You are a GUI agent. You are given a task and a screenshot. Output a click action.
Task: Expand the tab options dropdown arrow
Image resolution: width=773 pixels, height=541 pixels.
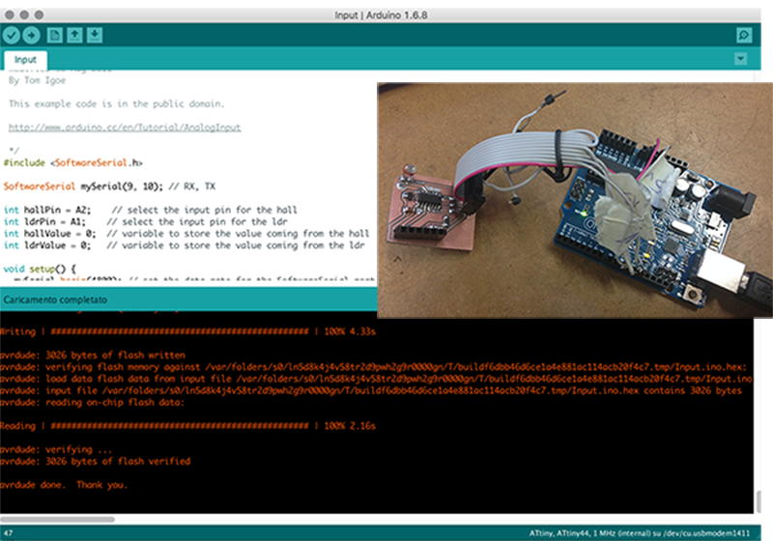[740, 59]
